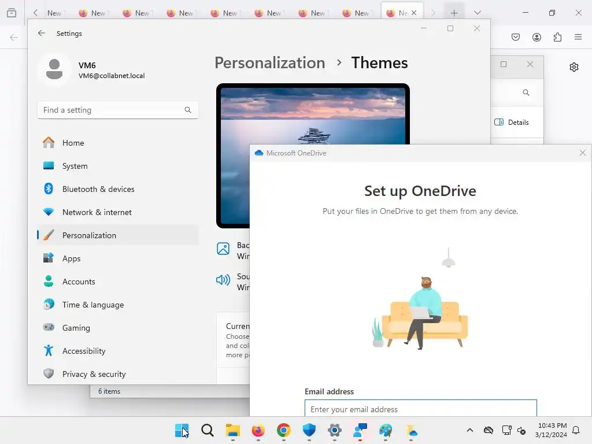Click the theme preview image
This screenshot has height=444, width=592.
pyautogui.click(x=313, y=156)
